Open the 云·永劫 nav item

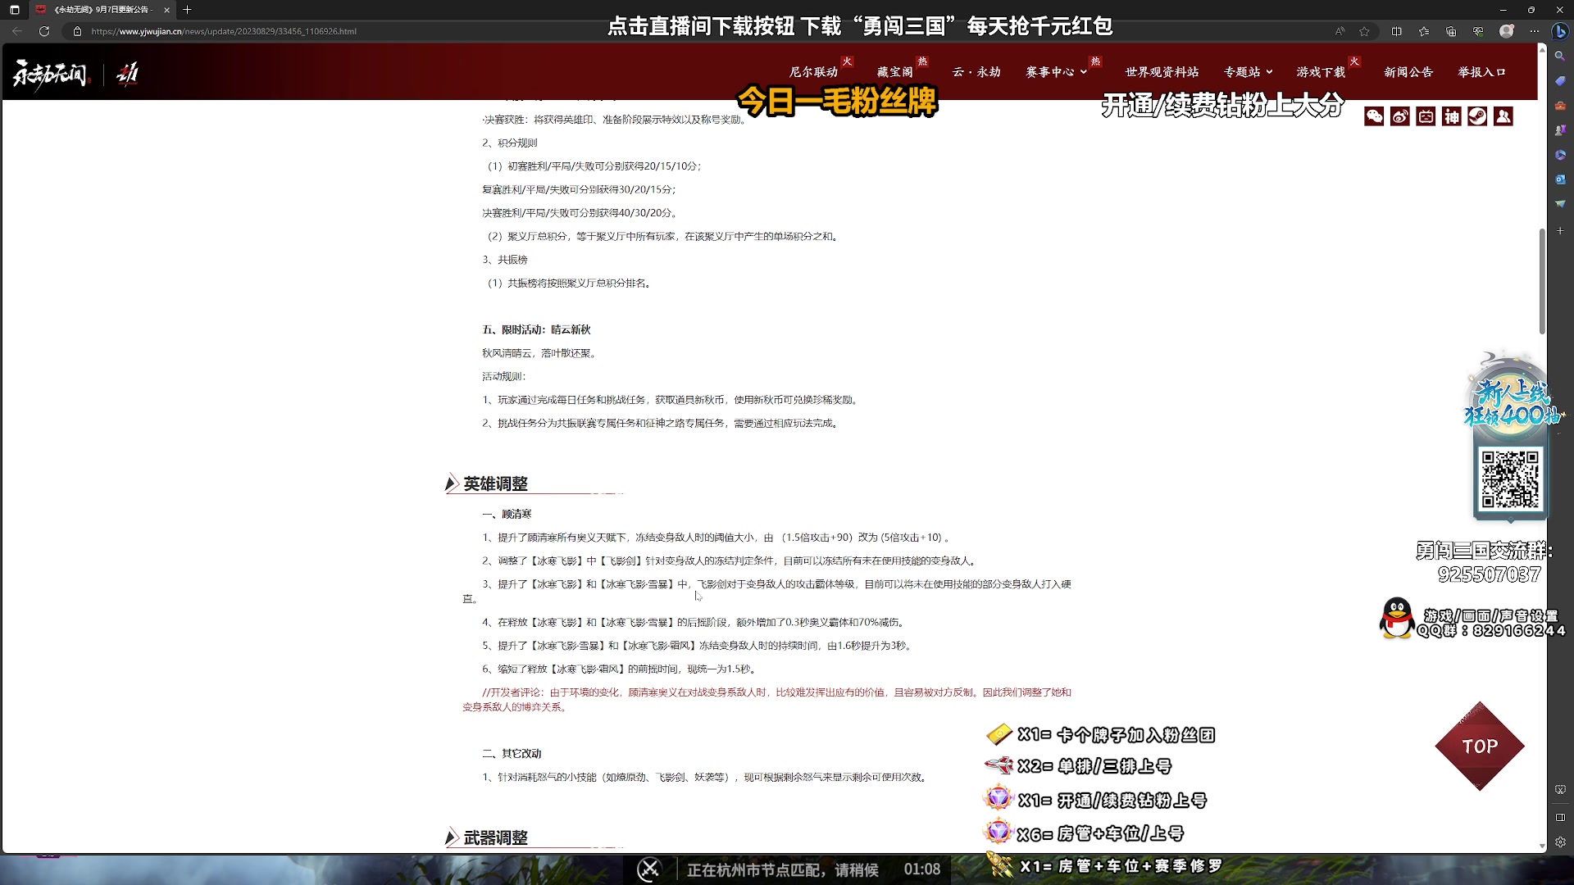click(x=976, y=72)
